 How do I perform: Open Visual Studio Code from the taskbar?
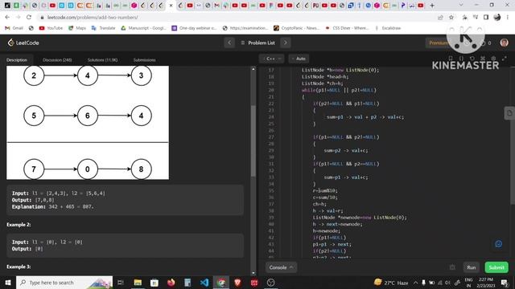pyautogui.click(x=204, y=283)
